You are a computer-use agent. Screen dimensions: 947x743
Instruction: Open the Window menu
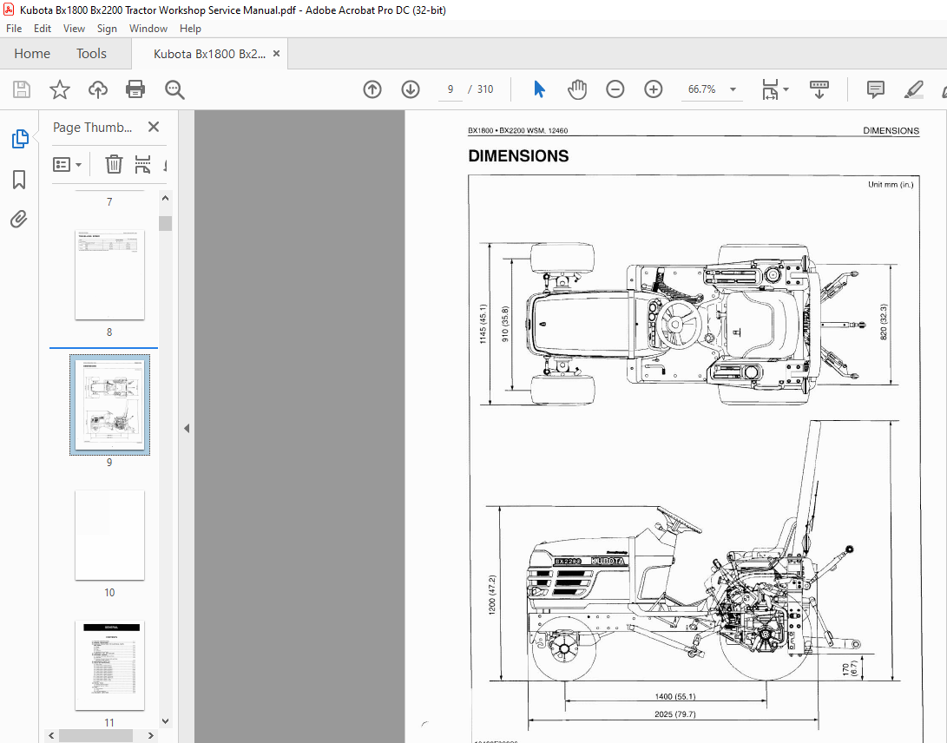click(148, 29)
